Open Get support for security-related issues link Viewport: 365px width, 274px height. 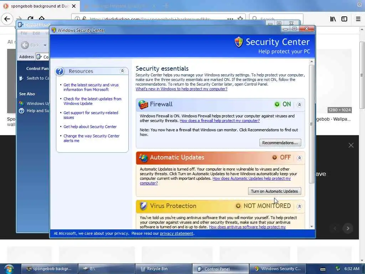tap(91, 115)
